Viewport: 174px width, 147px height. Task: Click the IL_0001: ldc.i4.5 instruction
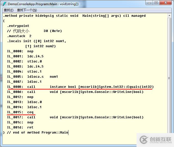tap(25, 56)
